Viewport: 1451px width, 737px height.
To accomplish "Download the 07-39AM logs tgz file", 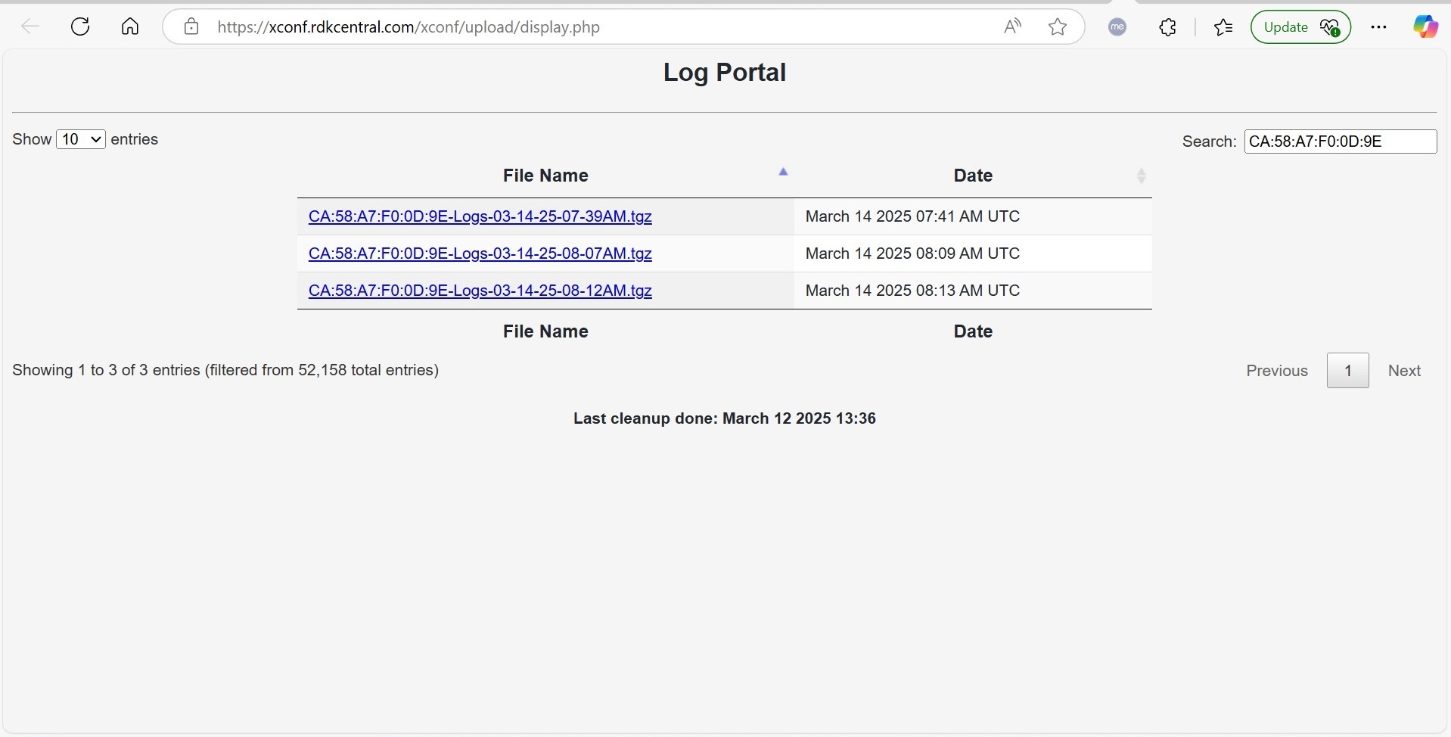I will point(480,216).
